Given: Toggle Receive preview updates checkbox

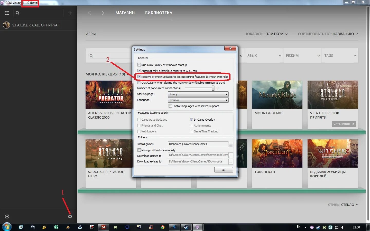Looking at the screenshot, I should [x=139, y=77].
